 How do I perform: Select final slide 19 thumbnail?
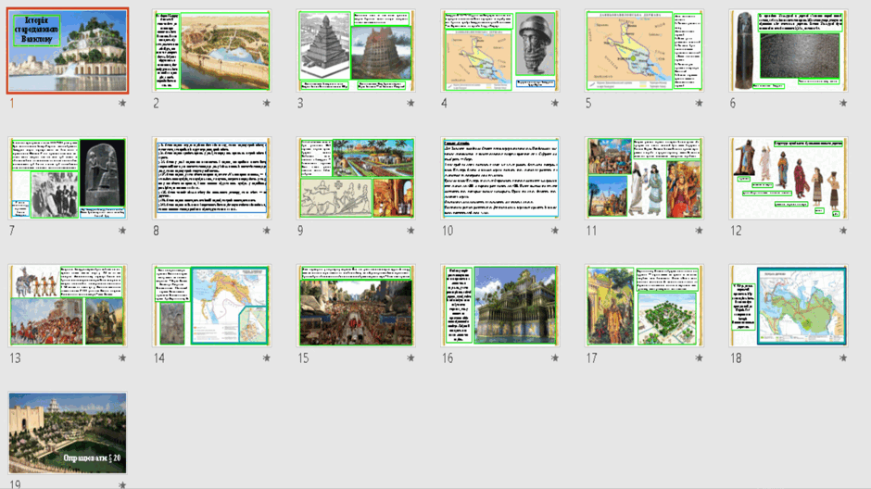(x=68, y=433)
